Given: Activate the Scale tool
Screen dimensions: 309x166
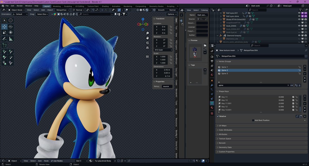Looking at the screenshot, I should (5, 32).
